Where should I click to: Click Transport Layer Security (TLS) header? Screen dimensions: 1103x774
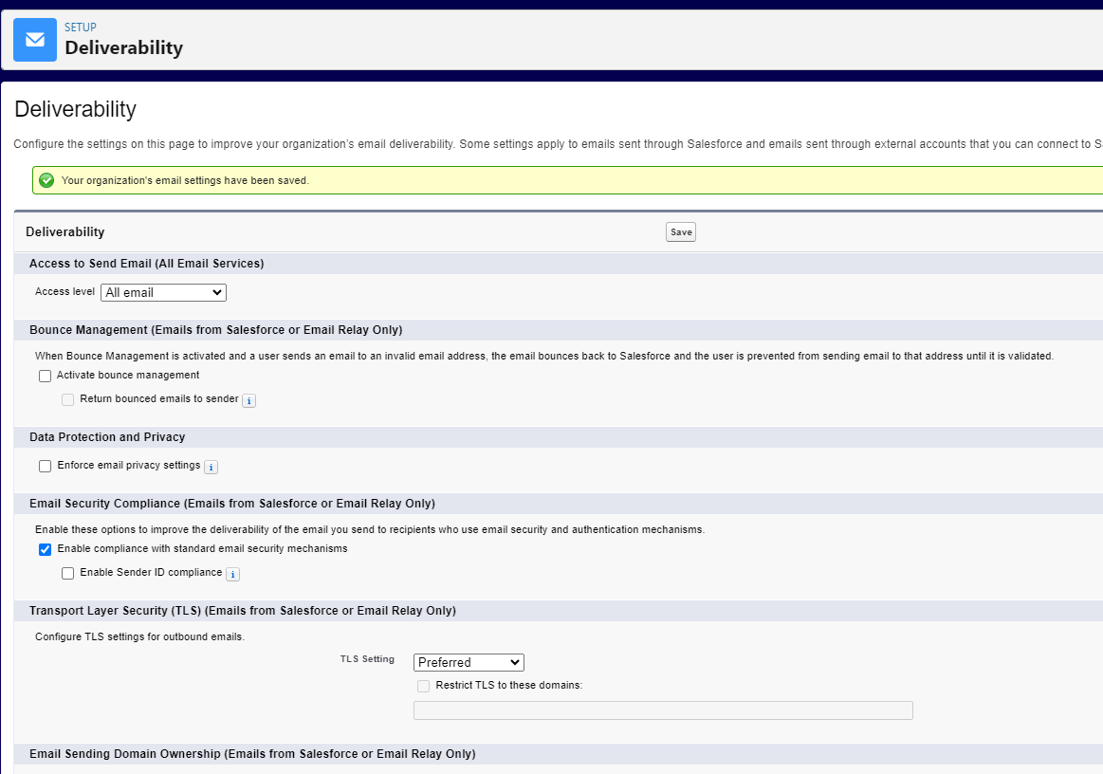[243, 611]
